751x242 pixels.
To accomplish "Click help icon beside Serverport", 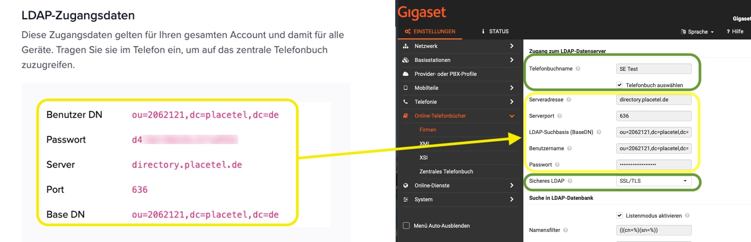I will [559, 116].
